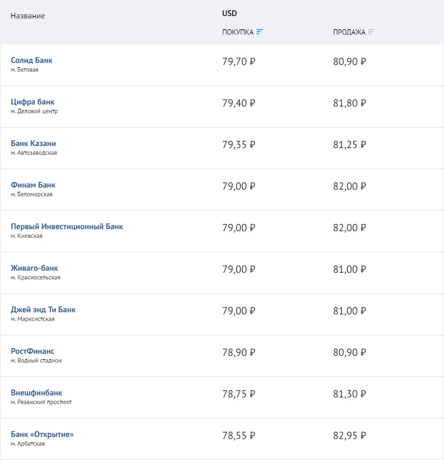This screenshot has width=444, height=460.
Task: Click the Продажа sort icon
Action: pos(371,32)
